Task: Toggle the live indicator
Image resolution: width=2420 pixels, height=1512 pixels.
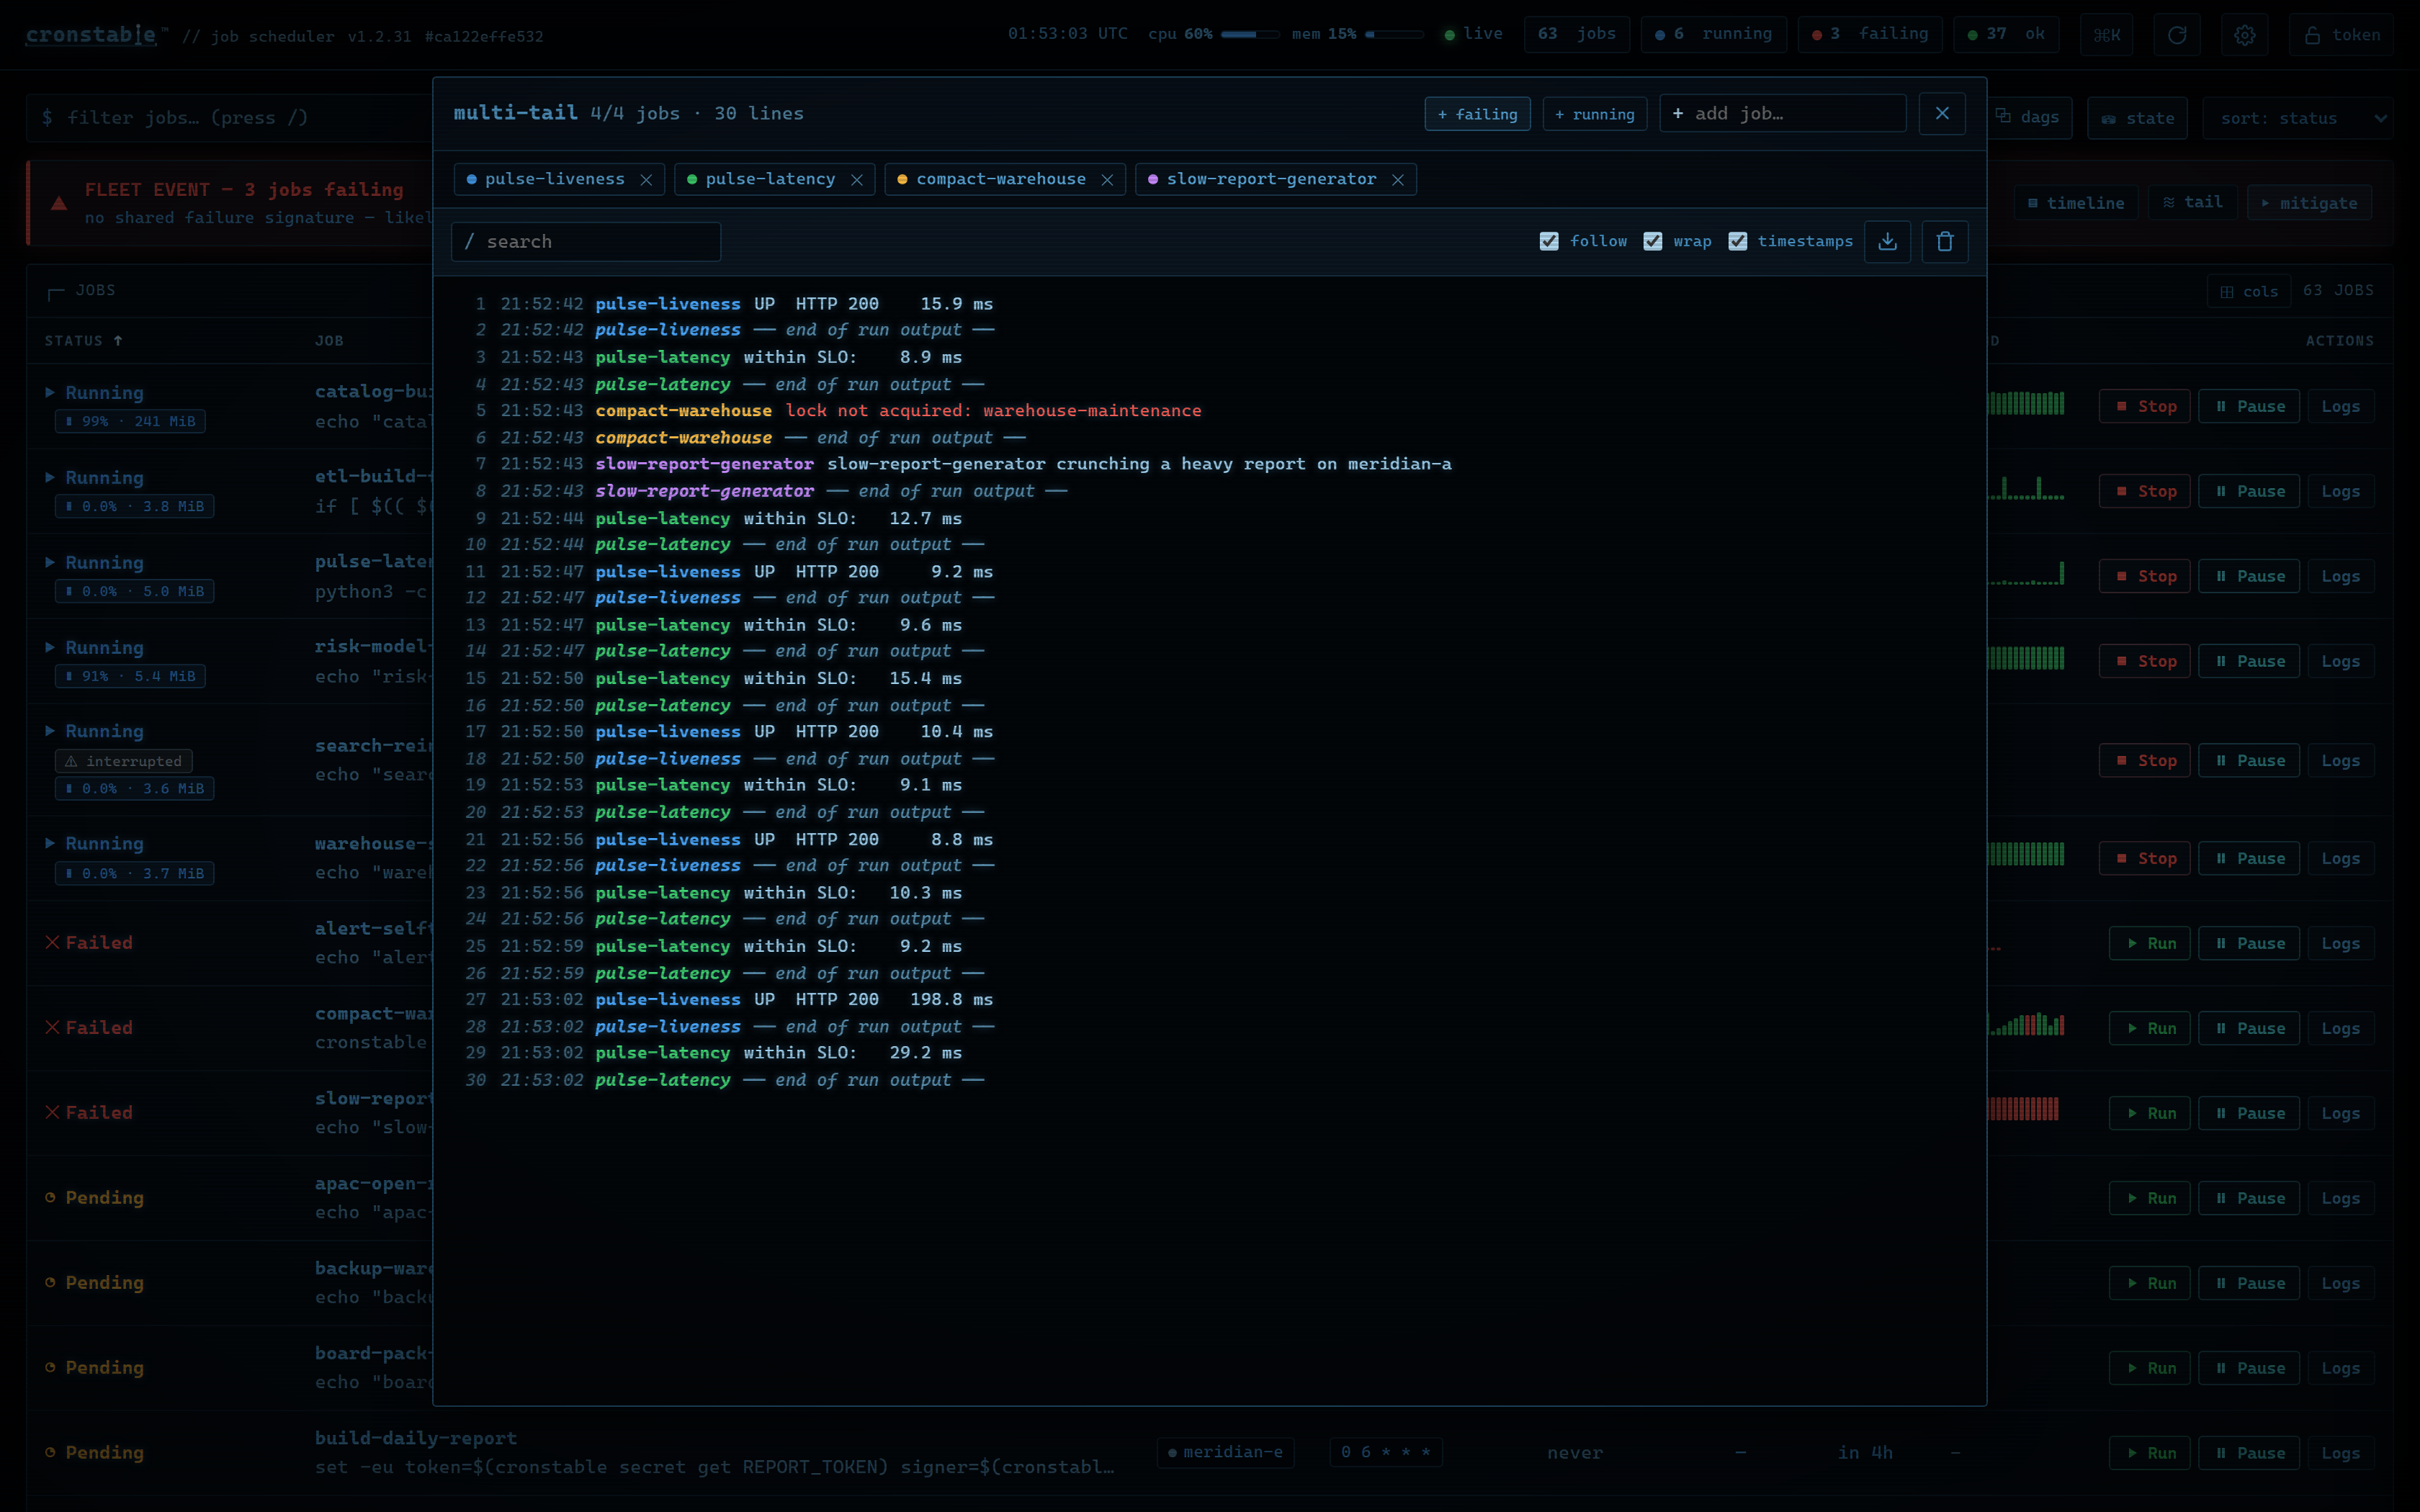Action: [x=1473, y=34]
